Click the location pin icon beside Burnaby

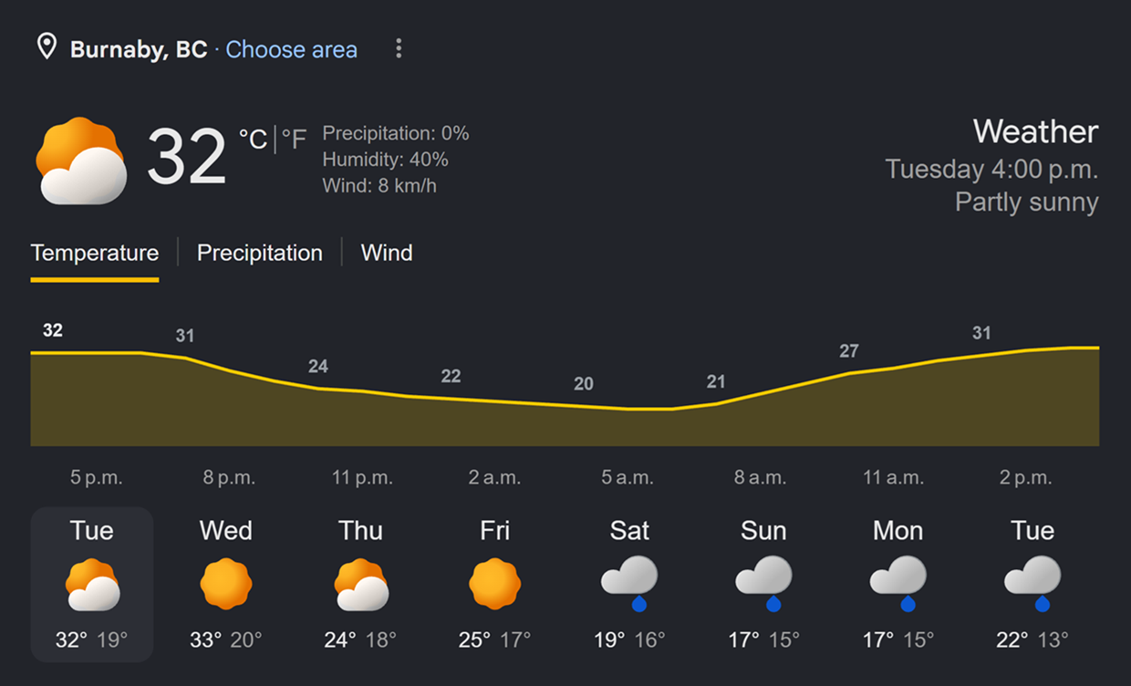47,47
